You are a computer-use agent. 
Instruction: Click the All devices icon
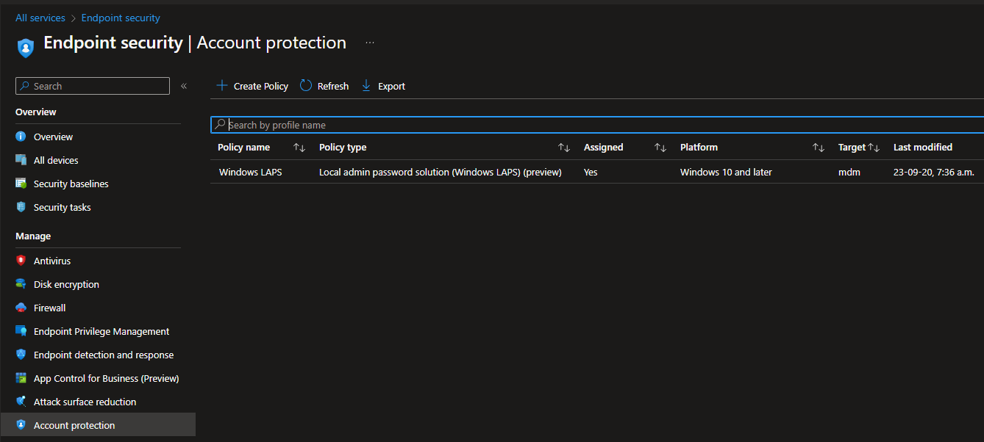click(x=21, y=160)
